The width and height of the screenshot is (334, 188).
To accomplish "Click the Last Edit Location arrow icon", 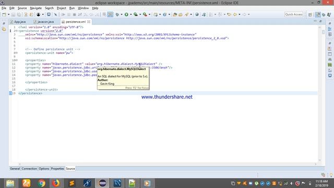I will point(229,15).
